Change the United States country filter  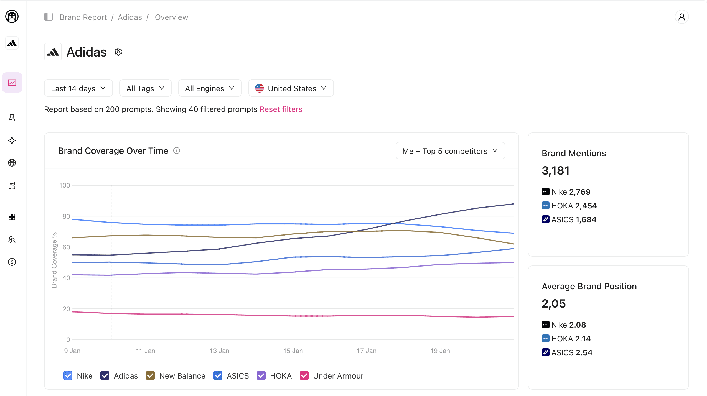click(290, 88)
